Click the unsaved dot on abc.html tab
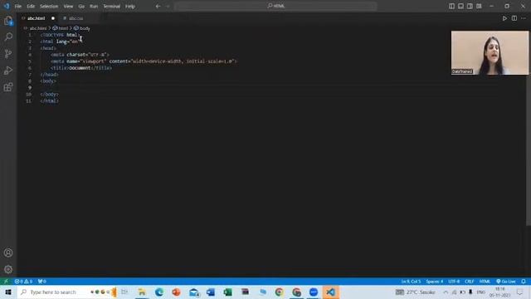531x299 pixels. point(53,18)
